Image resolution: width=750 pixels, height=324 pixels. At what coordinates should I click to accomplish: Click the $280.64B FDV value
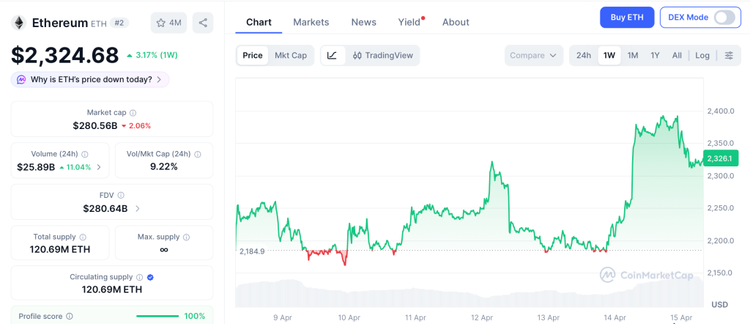click(x=105, y=209)
